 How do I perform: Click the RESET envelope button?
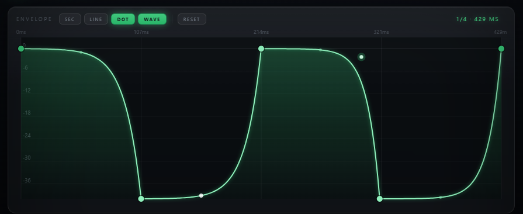point(192,19)
